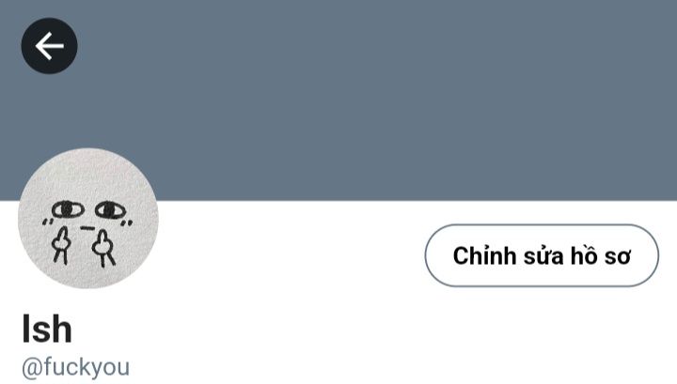Open the gray-blue header banner image
Image resolution: width=677 pixels, height=384 pixels.
[338, 100]
